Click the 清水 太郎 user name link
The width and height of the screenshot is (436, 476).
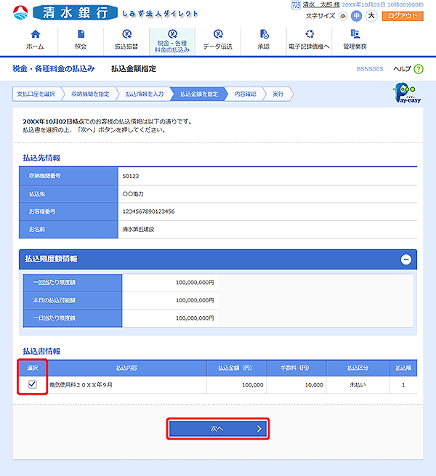pyautogui.click(x=322, y=4)
